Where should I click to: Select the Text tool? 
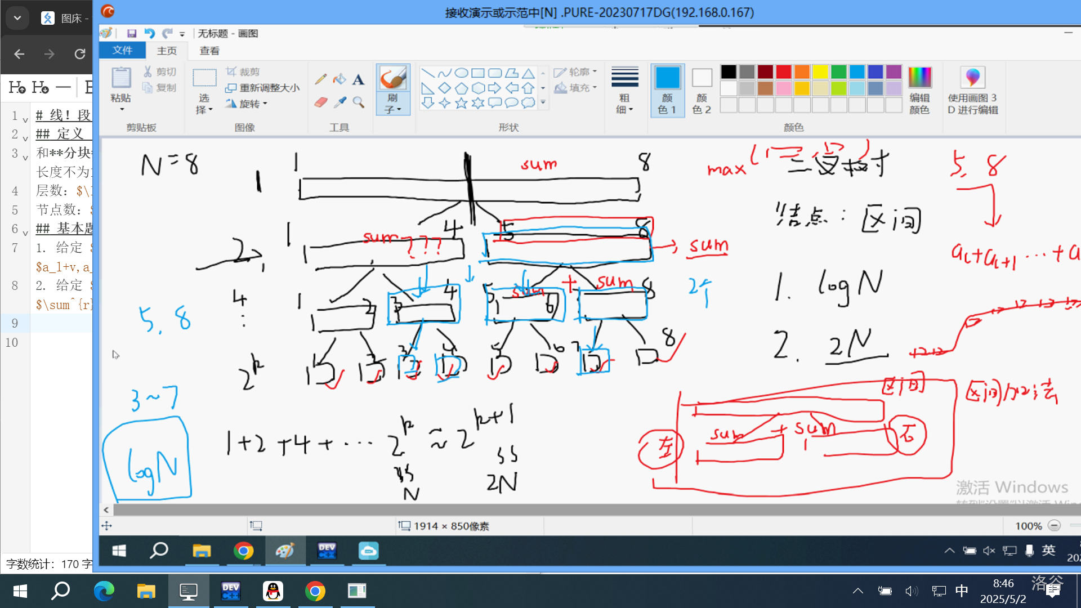click(359, 79)
